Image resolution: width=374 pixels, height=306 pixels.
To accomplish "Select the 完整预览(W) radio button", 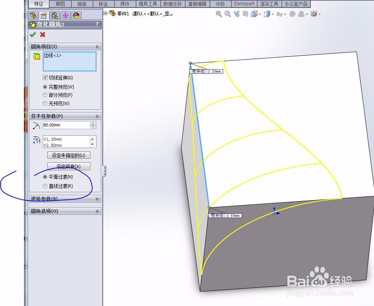I will click(x=45, y=87).
